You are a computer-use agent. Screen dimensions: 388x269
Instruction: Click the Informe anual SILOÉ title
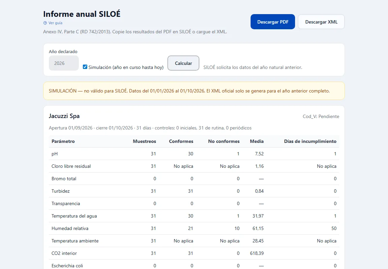point(82,14)
